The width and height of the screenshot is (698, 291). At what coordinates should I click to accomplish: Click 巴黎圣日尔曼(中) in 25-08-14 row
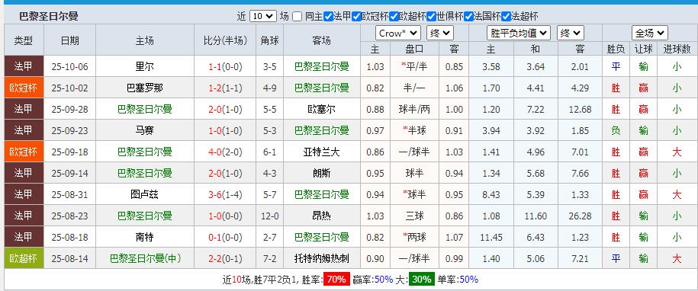pos(145,258)
